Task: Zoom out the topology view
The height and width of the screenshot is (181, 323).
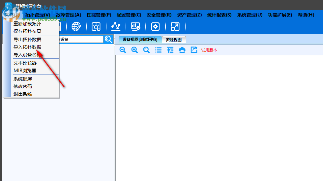Action: point(123,50)
